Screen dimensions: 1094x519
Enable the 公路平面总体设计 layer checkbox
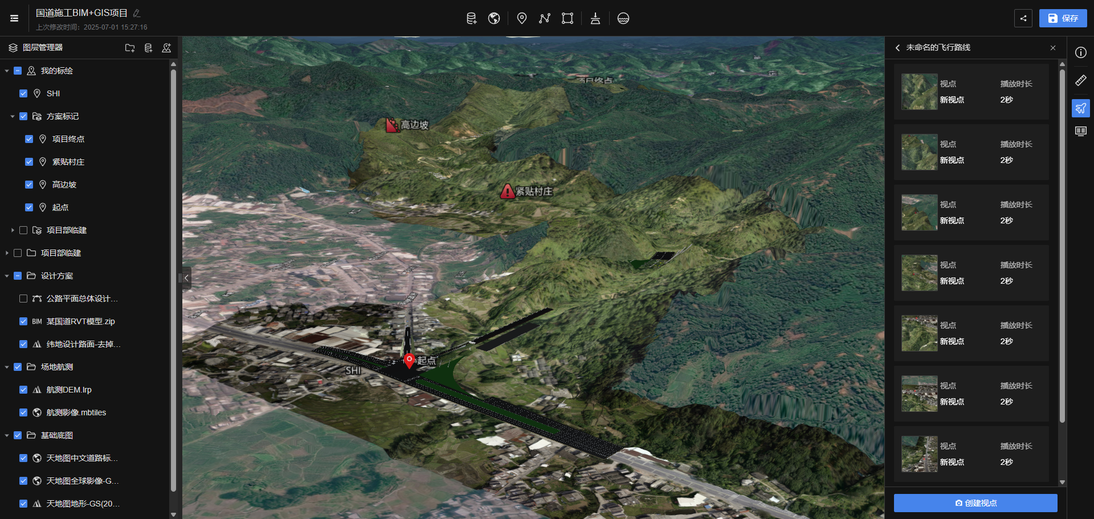[x=23, y=299]
